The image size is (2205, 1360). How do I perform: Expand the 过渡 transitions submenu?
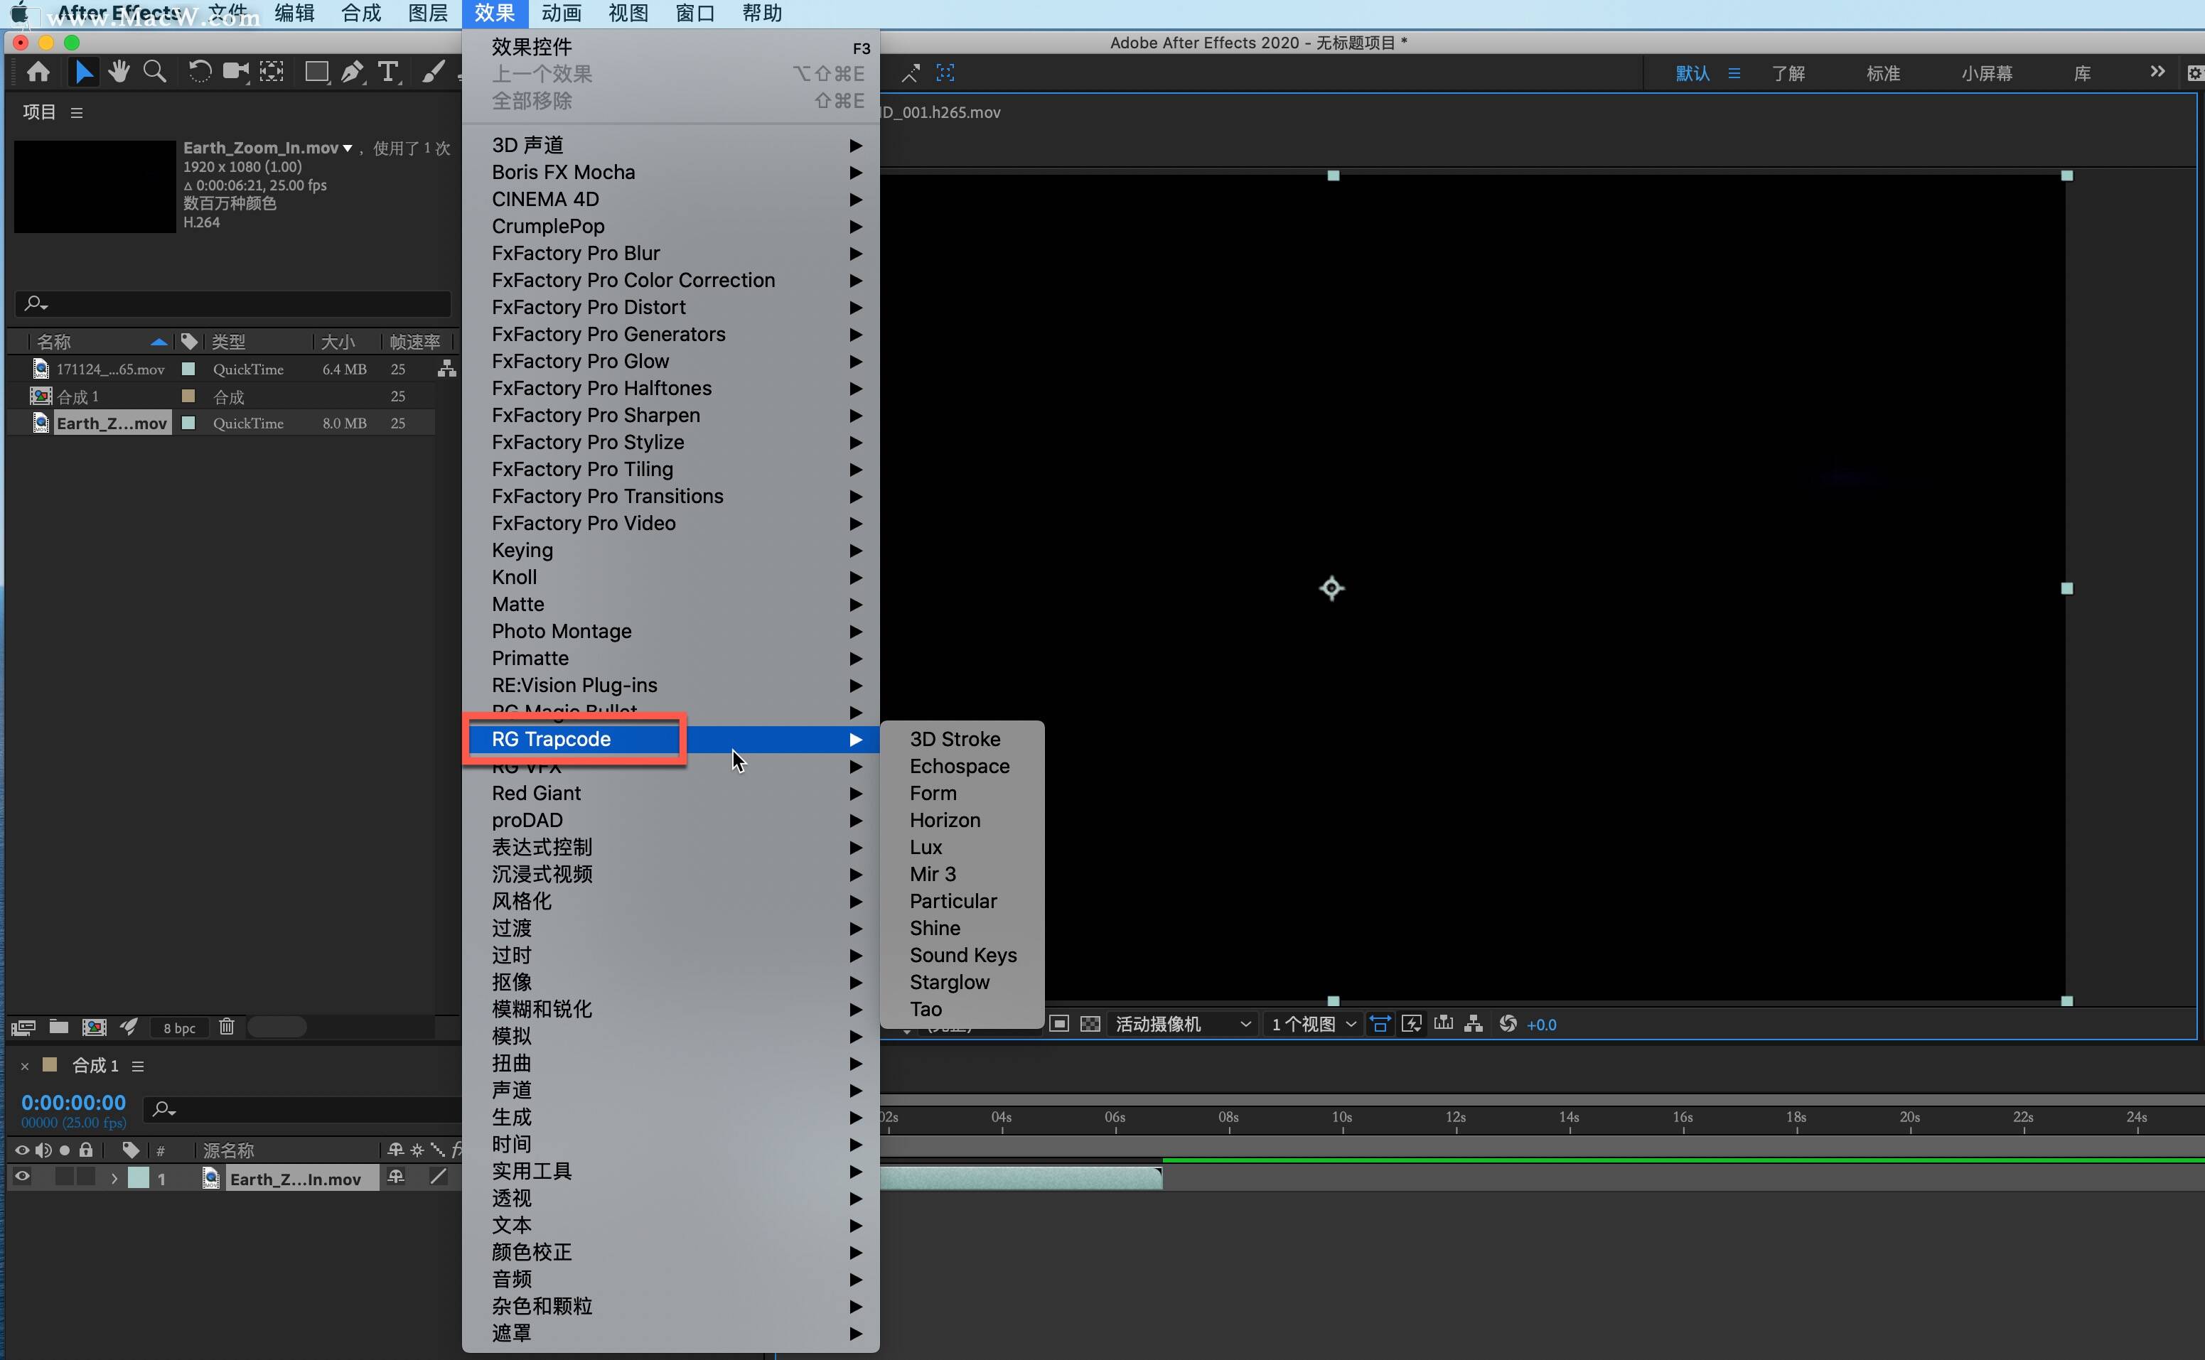(510, 927)
